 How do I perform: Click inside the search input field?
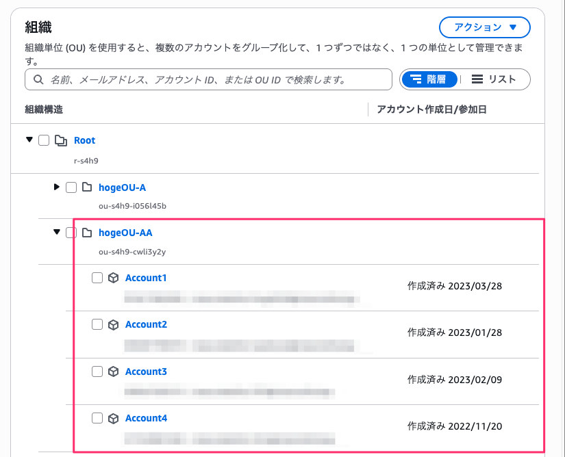pos(205,79)
